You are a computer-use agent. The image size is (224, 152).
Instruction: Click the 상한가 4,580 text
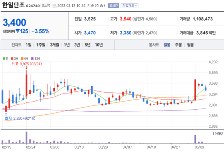[145, 19]
